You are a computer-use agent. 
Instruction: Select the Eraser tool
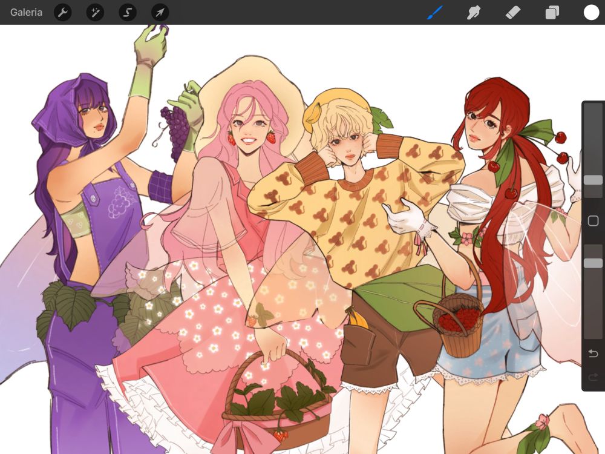pyautogui.click(x=513, y=13)
